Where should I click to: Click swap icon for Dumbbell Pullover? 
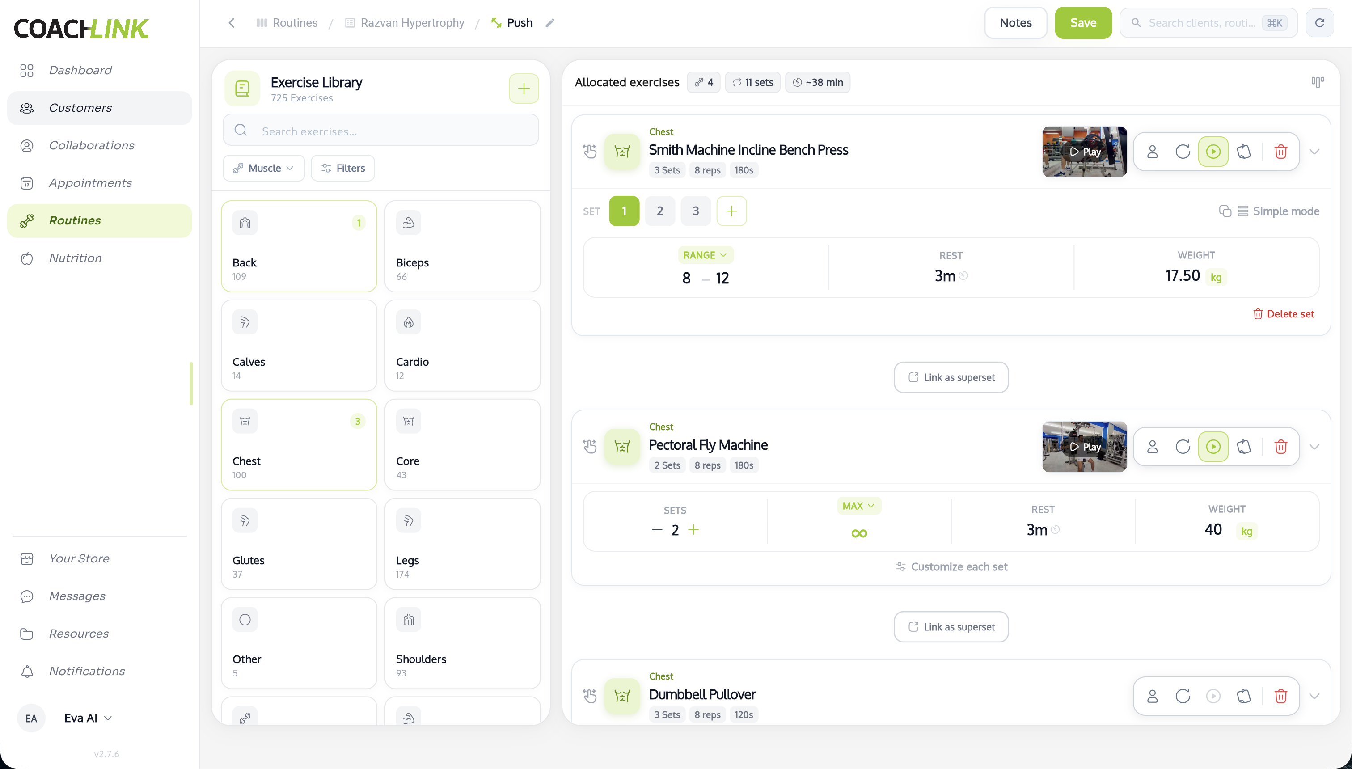click(1183, 696)
